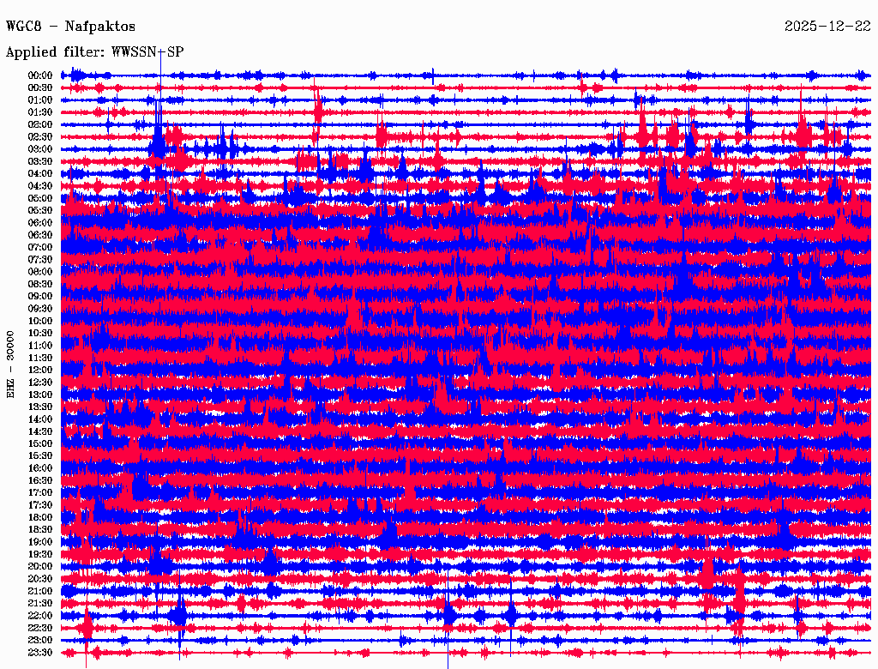Viewport: 878px width, 669px height.
Task: Select the 15:30 time label
Action: tap(40, 456)
